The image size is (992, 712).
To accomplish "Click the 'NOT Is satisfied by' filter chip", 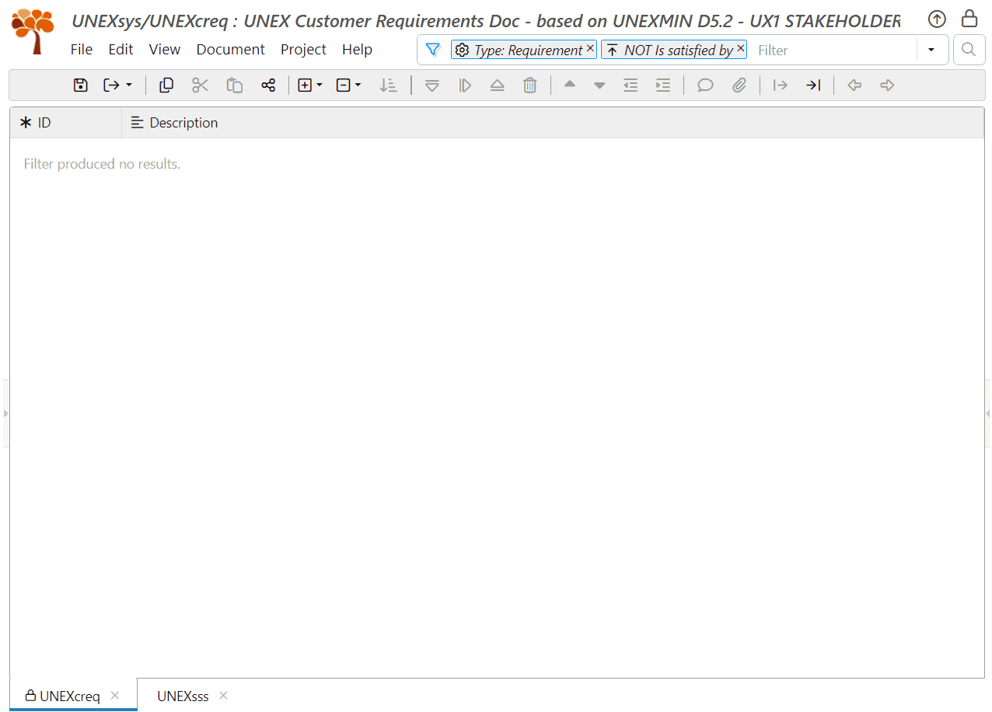I will click(x=673, y=50).
